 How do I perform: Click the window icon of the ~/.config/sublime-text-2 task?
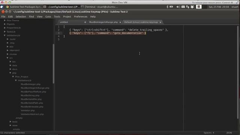coord(45,7)
